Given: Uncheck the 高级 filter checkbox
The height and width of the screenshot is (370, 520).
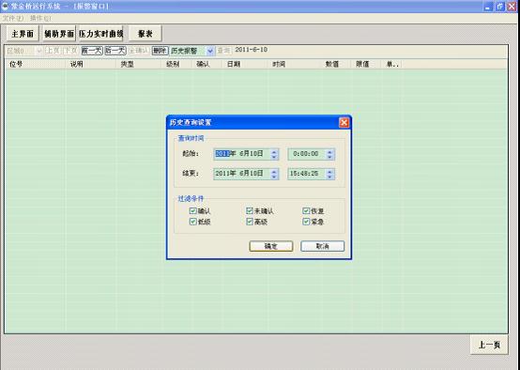Looking at the screenshot, I should 250,222.
